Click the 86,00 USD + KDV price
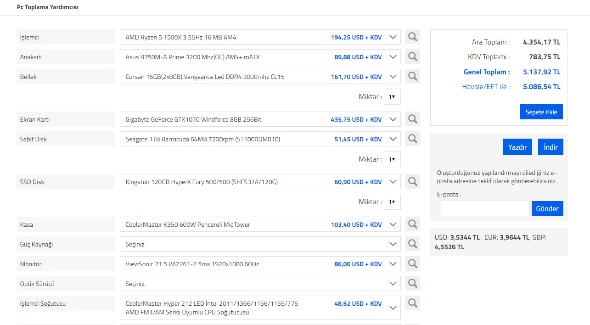590x325 pixels. coord(358,264)
